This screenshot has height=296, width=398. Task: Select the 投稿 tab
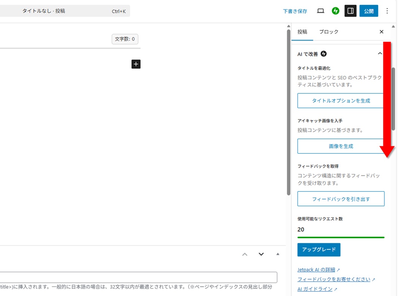point(302,32)
